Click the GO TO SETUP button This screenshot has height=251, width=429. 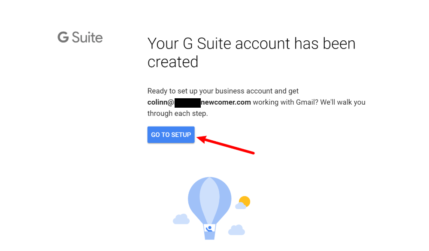click(x=171, y=134)
